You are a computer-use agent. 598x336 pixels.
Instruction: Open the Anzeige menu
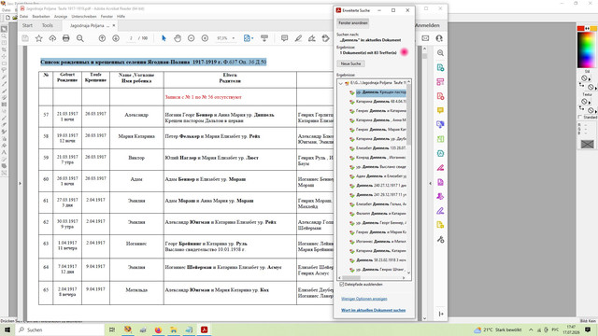click(61, 17)
